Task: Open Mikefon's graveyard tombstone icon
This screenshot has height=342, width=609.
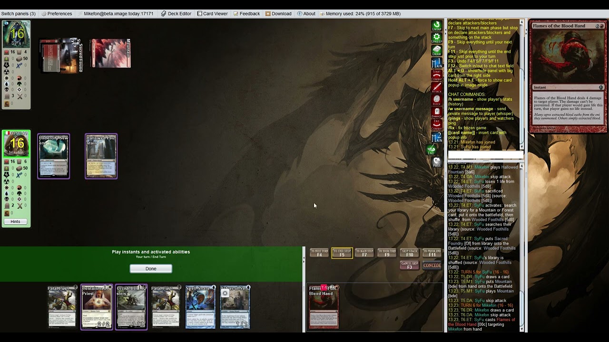Action: tap(7, 206)
